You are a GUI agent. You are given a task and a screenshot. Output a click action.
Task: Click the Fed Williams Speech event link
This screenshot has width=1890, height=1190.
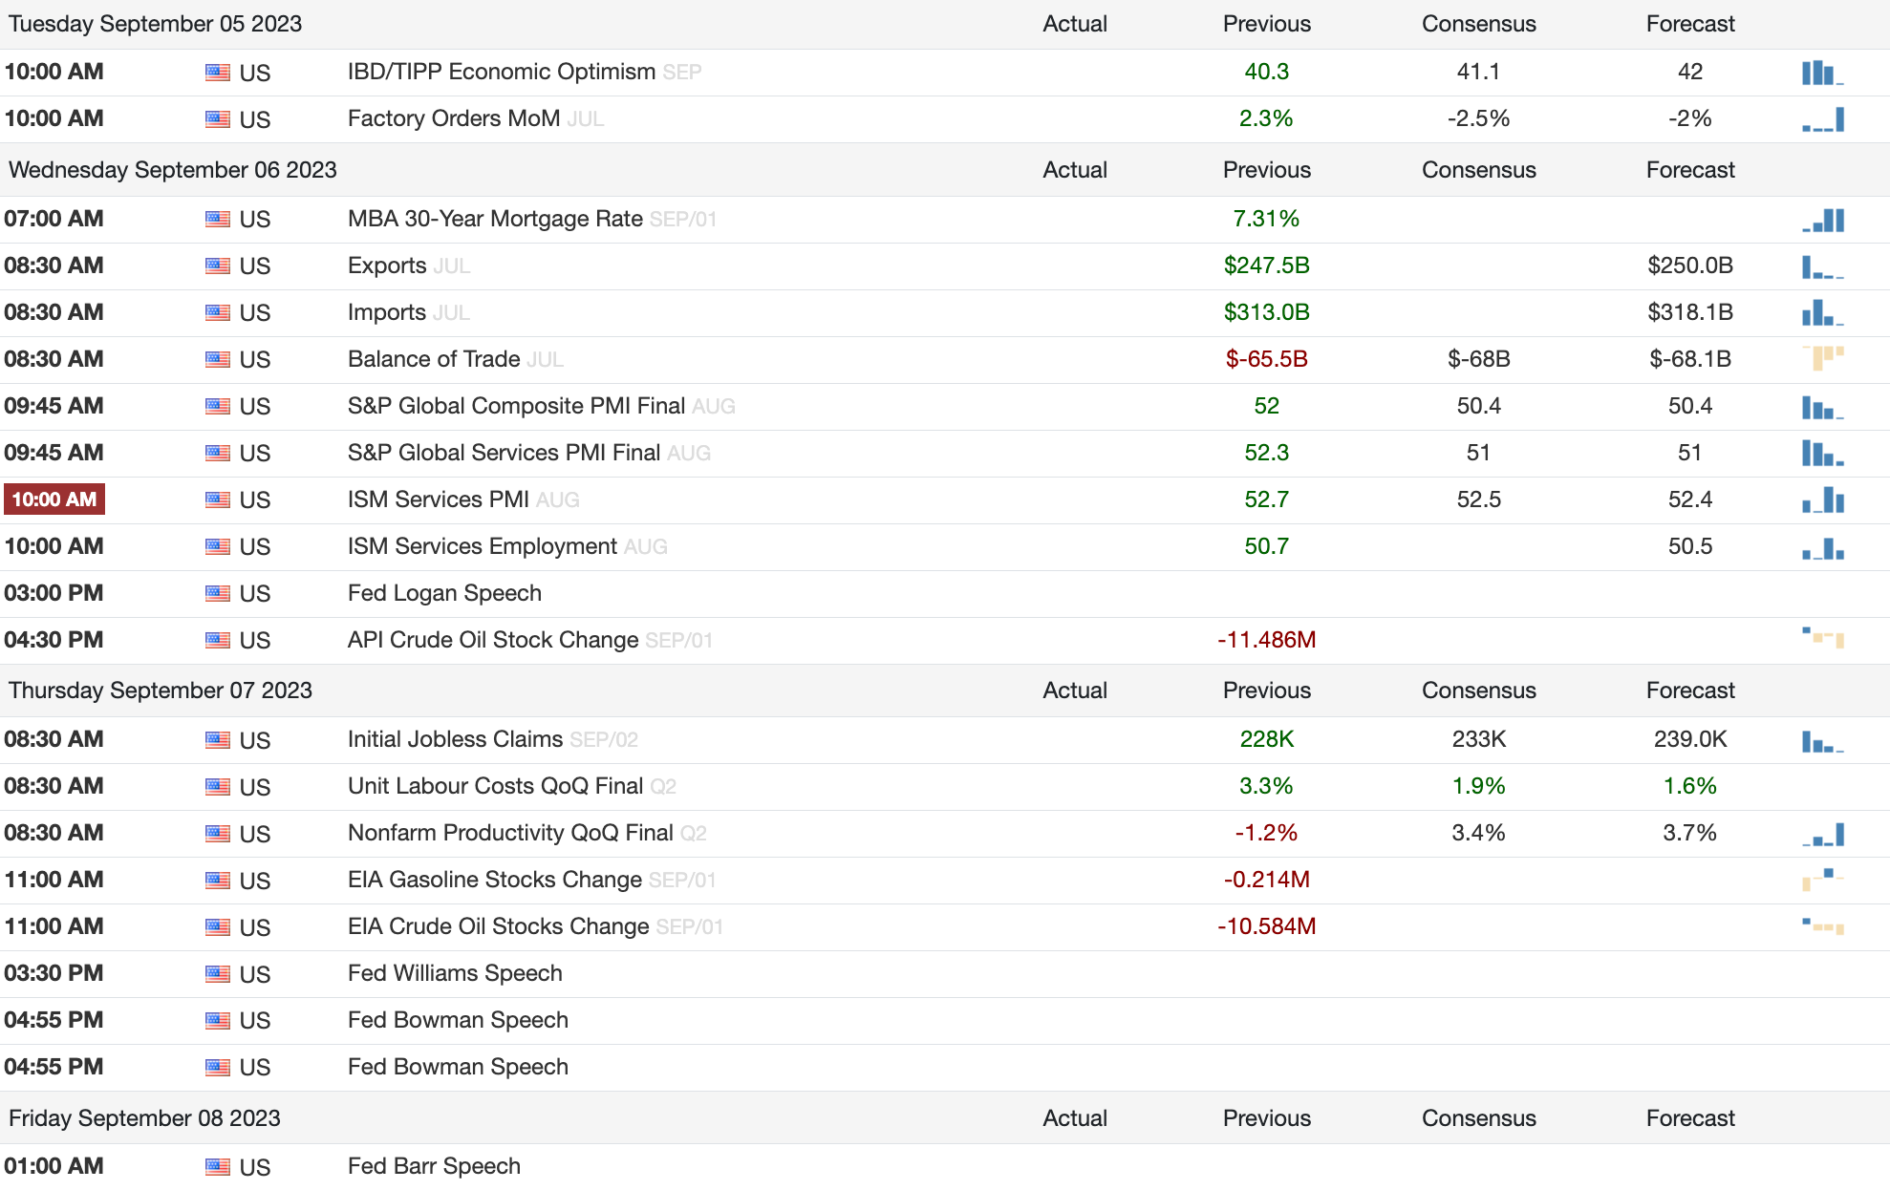click(x=455, y=973)
